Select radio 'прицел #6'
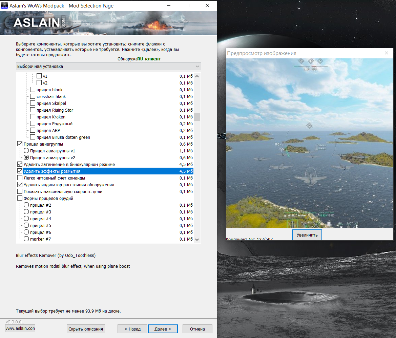Image resolution: width=396 pixels, height=338 pixels. tap(26, 232)
